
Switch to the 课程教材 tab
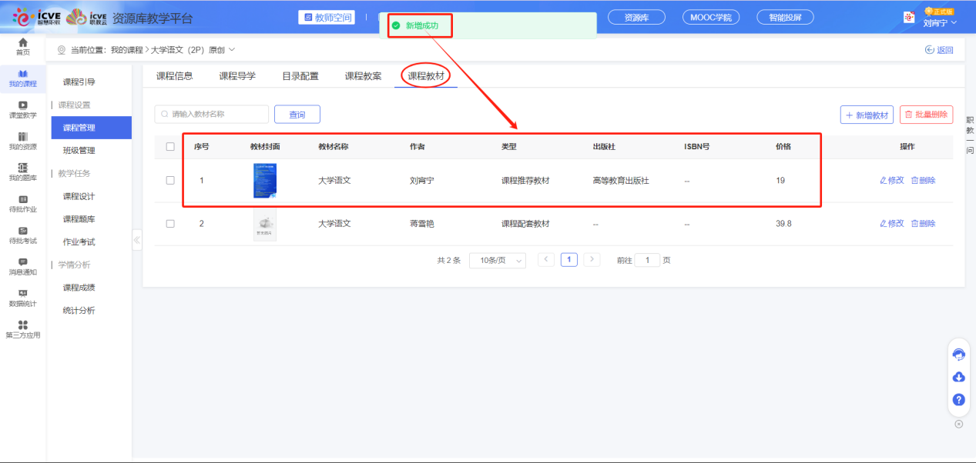pos(425,76)
